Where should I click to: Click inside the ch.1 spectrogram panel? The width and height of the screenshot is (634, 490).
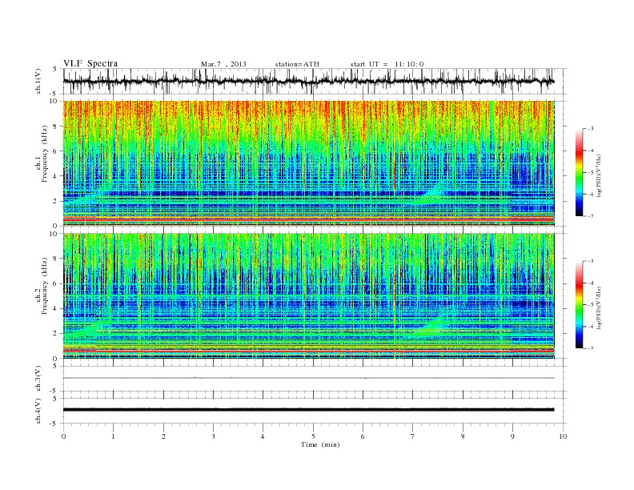pos(308,163)
